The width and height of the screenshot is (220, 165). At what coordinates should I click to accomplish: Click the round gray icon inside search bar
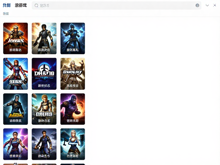pos(197,5)
